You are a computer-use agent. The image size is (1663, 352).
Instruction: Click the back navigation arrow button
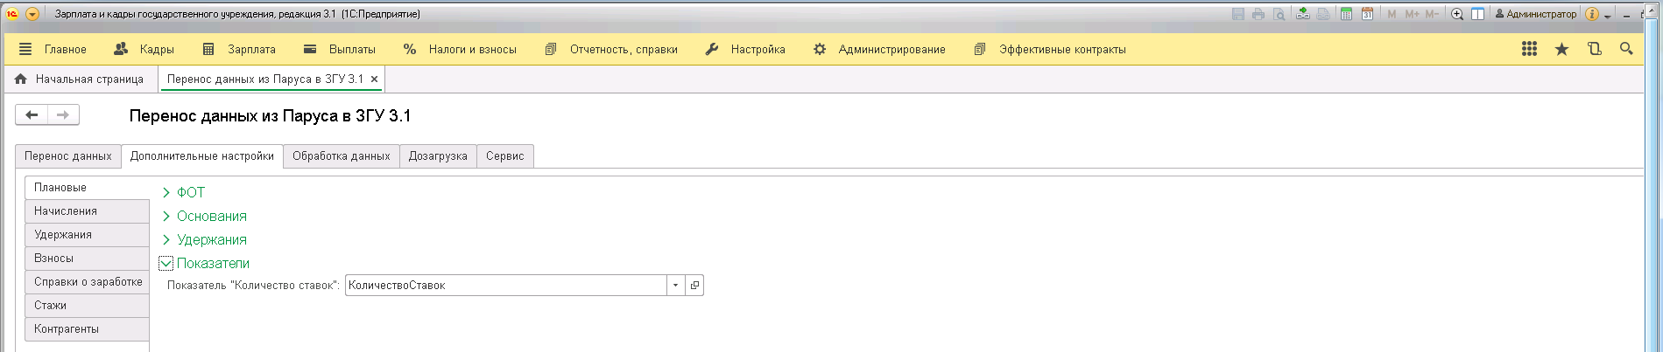(32, 115)
